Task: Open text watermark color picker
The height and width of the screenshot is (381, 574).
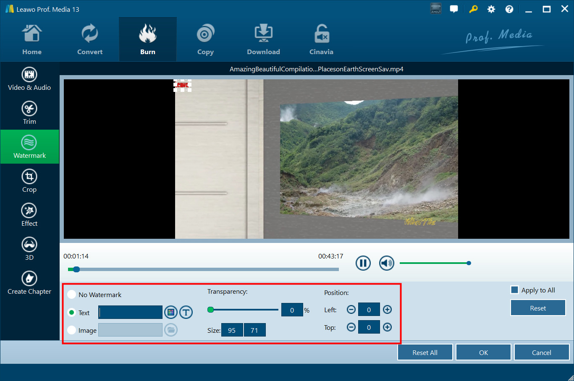Action: (170, 312)
